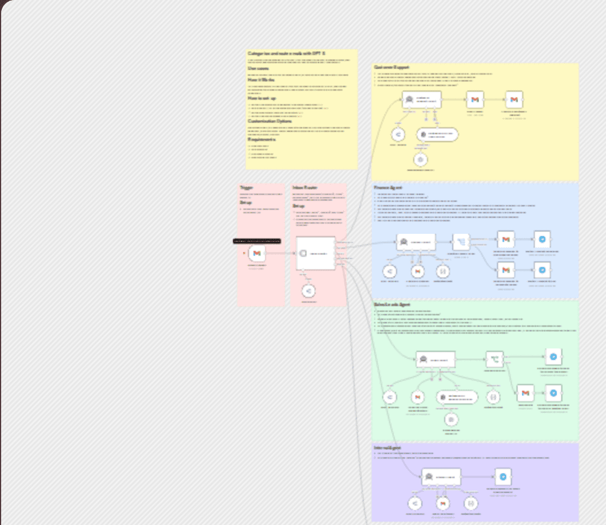606x525 pixels.
Task: Select blue messaging node following Sales/Leads Gmail node
Action: click(553, 393)
